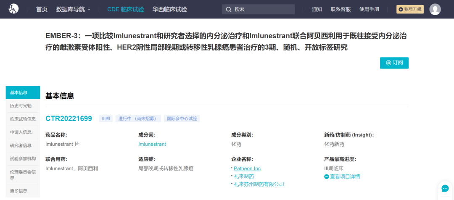Click the CTR20221699 registration number
The width and height of the screenshot is (454, 200).
[69, 118]
